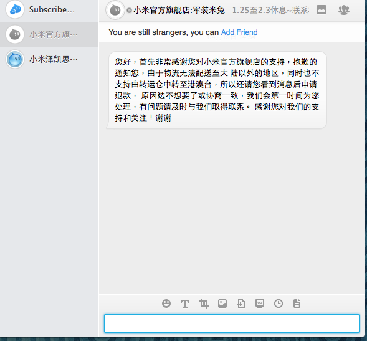Click the gray avatar of 小米官方旗 in sidebar
The height and width of the screenshot is (341, 367).
pos(15,34)
